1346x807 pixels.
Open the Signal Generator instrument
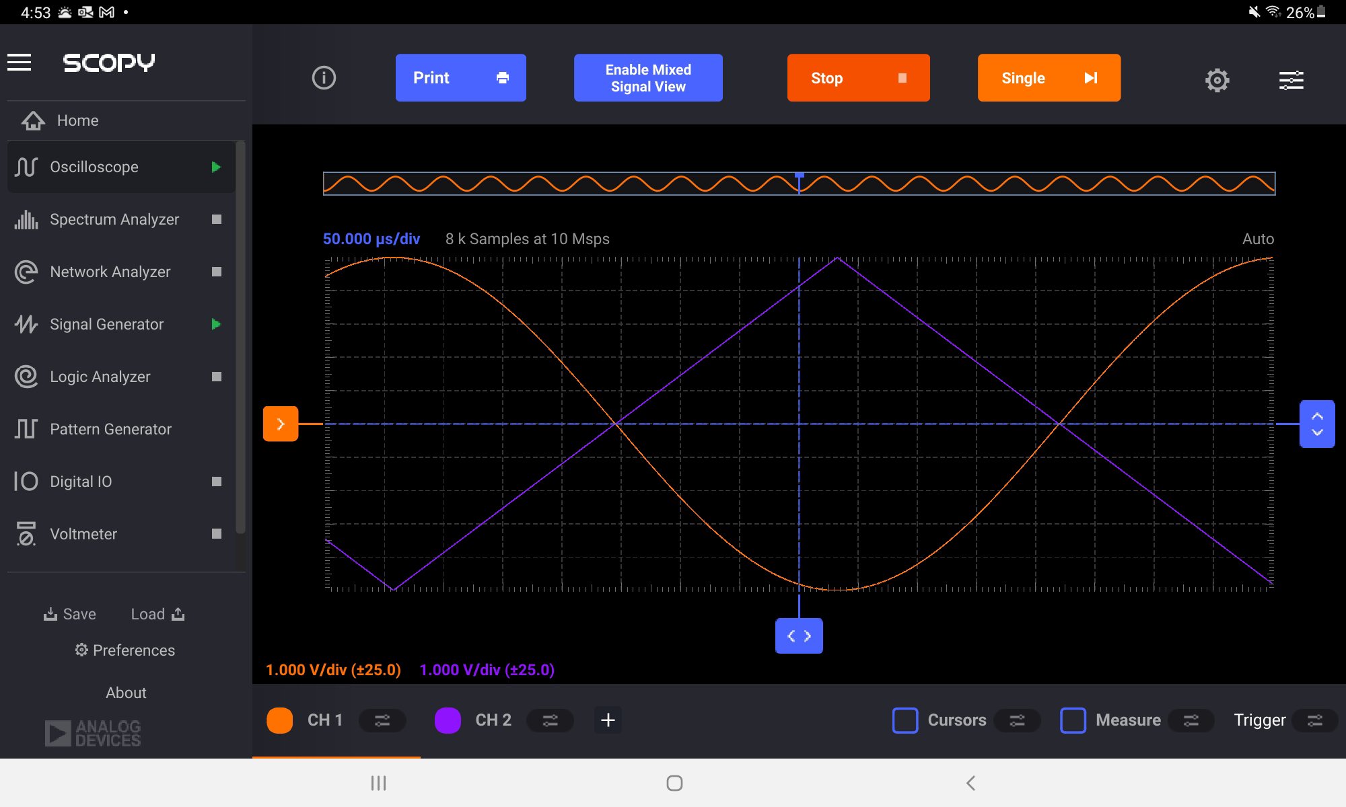click(106, 323)
